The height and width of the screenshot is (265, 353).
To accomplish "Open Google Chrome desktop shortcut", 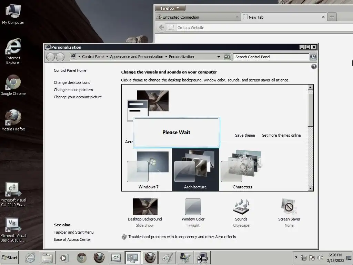I will point(13,85).
